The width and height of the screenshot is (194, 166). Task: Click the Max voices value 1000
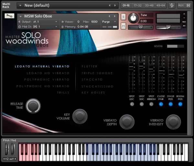[x=94, y=22]
